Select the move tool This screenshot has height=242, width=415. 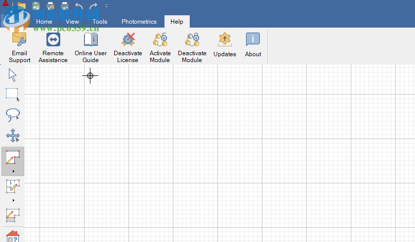(x=13, y=136)
